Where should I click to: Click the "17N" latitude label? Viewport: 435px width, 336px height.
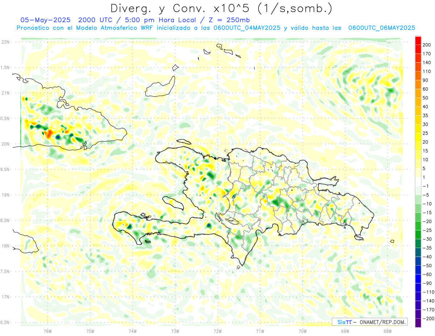tap(5, 297)
